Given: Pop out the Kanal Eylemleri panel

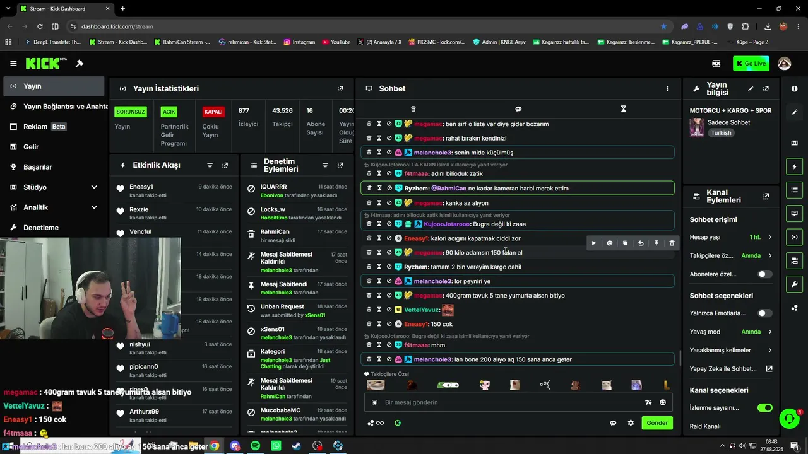Looking at the screenshot, I should click(766, 197).
